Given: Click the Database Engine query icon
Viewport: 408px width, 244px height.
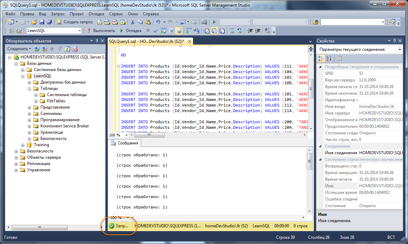Looking at the screenshot, I should [99, 22].
